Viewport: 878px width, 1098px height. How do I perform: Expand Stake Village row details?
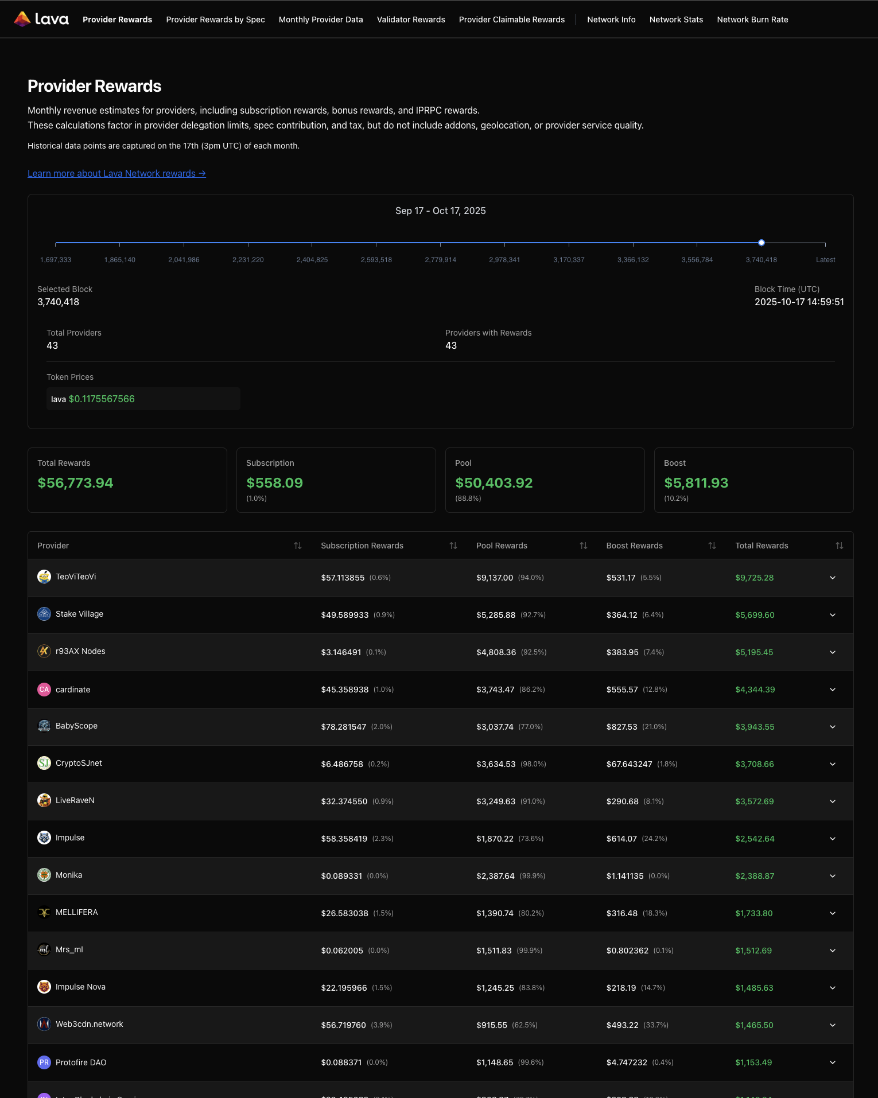coord(833,615)
